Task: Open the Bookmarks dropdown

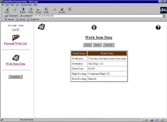Action: click(x=12, y=16)
